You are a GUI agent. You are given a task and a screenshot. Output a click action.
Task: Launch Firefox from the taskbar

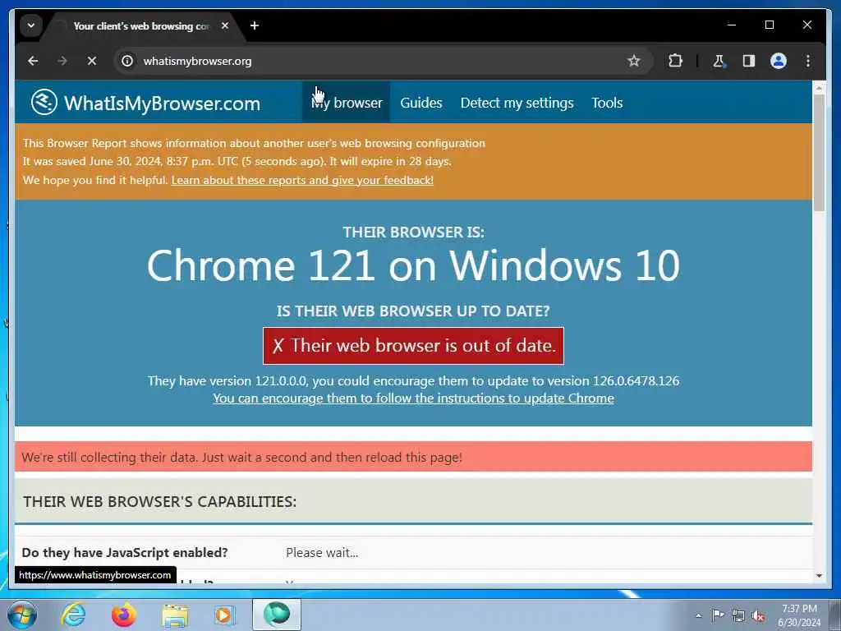pyautogui.click(x=124, y=615)
